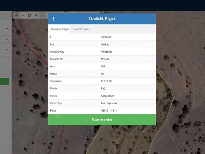
Task: Expand the second sidebar dropdown
Action: pyautogui.click(x=4, y=39)
